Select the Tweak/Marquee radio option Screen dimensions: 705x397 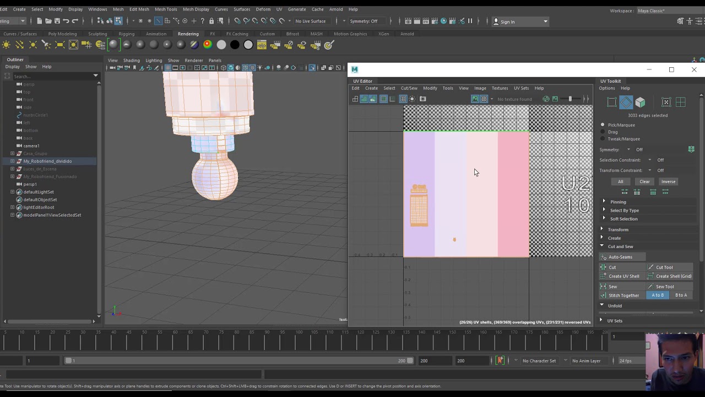[603, 139]
